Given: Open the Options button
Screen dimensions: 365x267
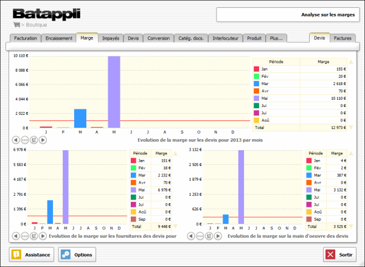Looking at the screenshot, I should point(77,254).
